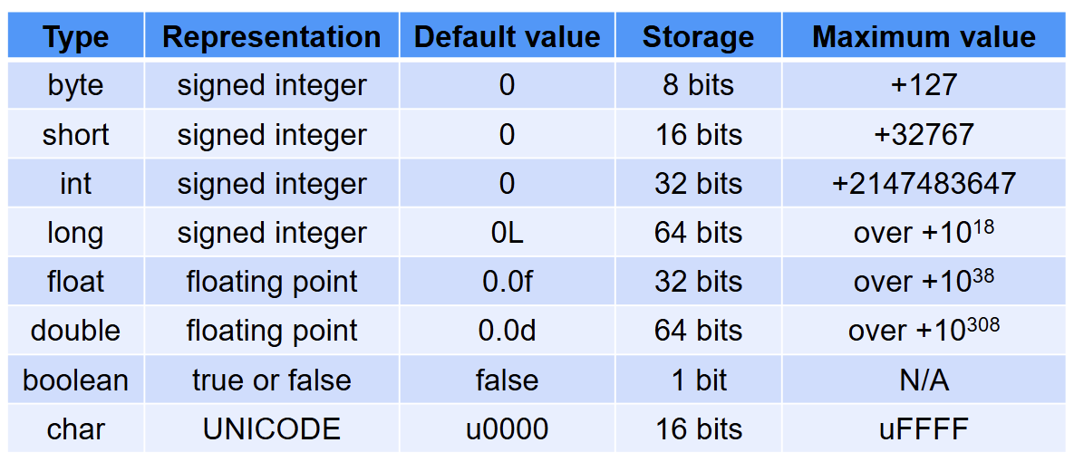Click the Storage column header
1074x462 pixels.
click(x=698, y=37)
